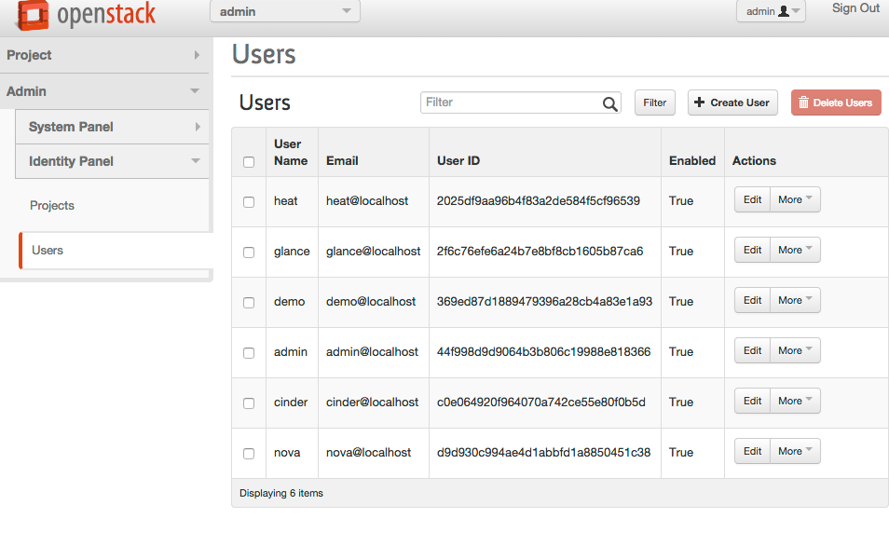Click the Delete Users button

pyautogui.click(x=836, y=102)
